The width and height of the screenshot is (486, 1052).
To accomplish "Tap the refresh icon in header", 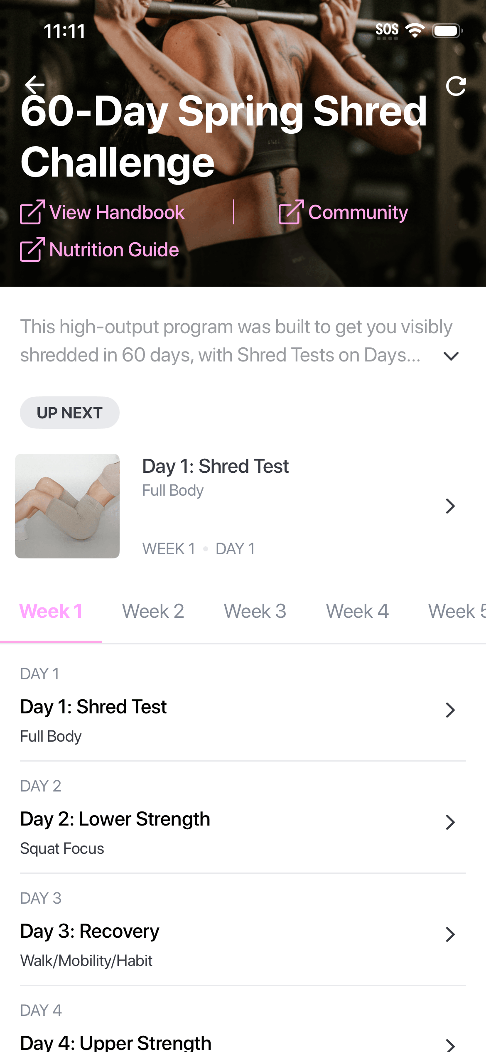I will coord(456,86).
